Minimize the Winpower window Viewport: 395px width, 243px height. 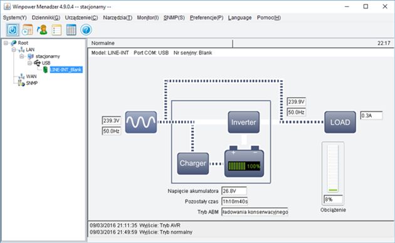coord(347,6)
